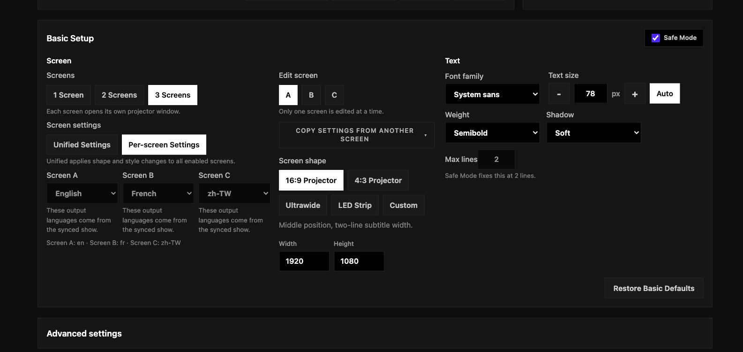
Task: Click Restore Basic Defaults
Action: (654, 288)
